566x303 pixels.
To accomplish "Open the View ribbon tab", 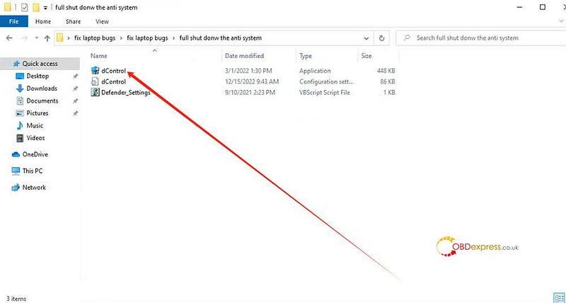I will point(102,21).
